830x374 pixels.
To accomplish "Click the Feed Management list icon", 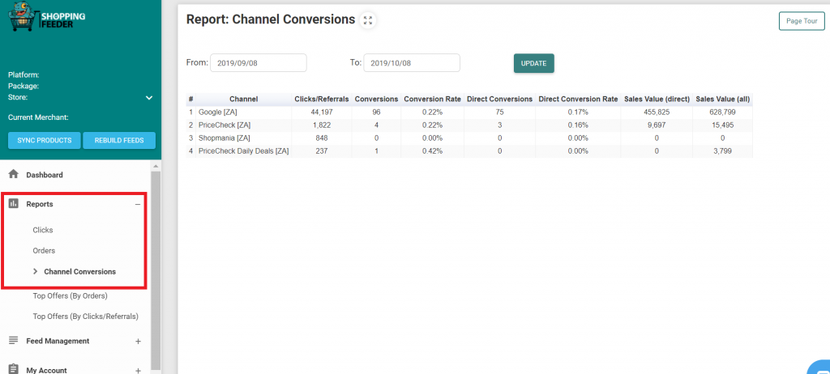I will [x=14, y=341].
